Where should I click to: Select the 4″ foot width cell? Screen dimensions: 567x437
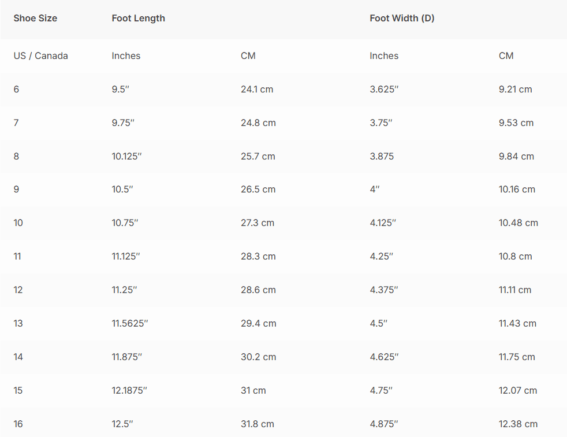point(375,190)
